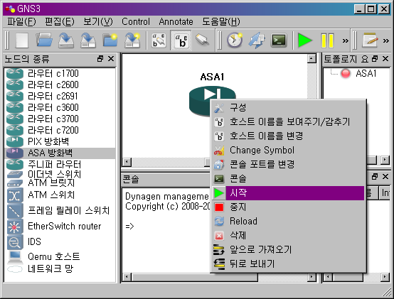Click the Import/Export configs arrow icon

pyautogui.click(x=257, y=40)
